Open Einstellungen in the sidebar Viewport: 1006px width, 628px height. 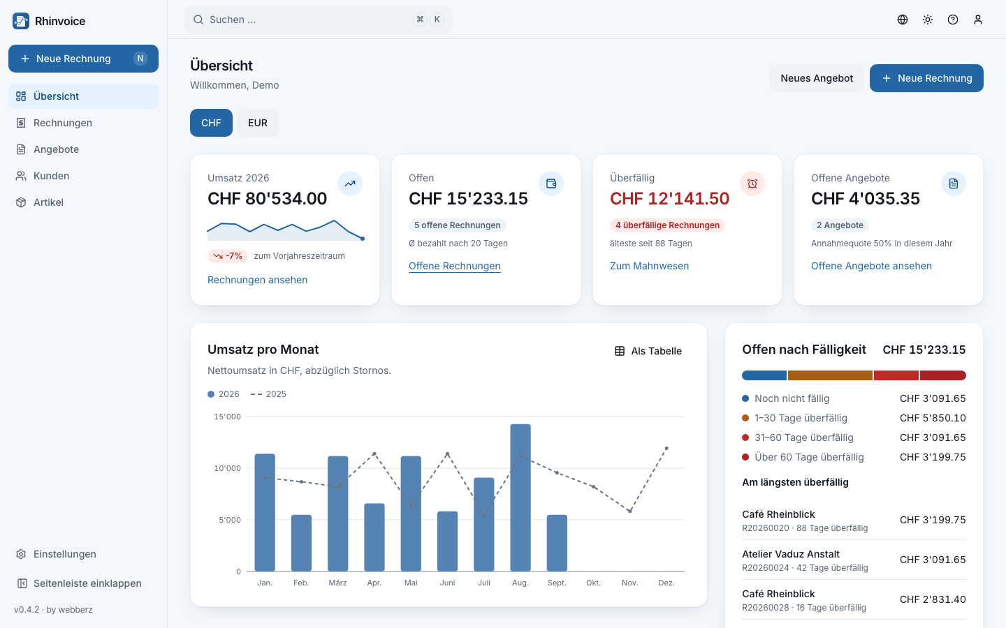(83, 554)
